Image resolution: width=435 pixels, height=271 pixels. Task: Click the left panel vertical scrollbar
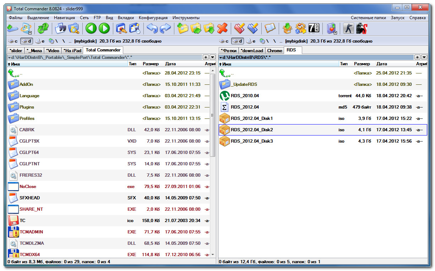pos(213,115)
